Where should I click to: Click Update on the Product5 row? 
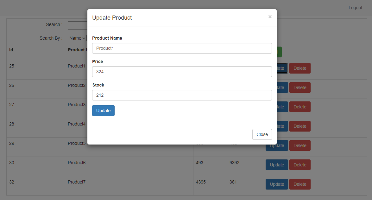(276, 145)
